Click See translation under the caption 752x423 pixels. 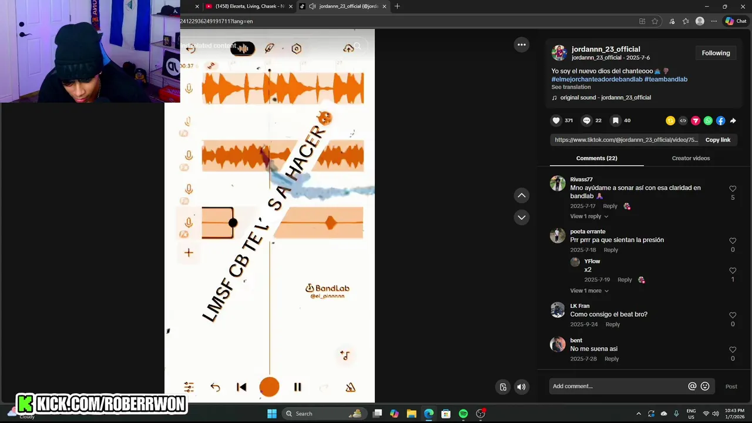(x=571, y=87)
